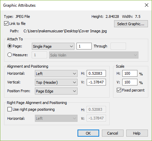
Task: Confirm with the OK button
Action: tap(88, 133)
